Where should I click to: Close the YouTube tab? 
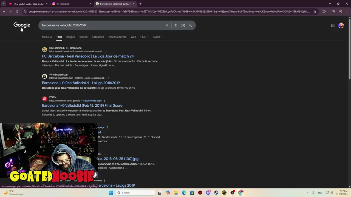47,4
